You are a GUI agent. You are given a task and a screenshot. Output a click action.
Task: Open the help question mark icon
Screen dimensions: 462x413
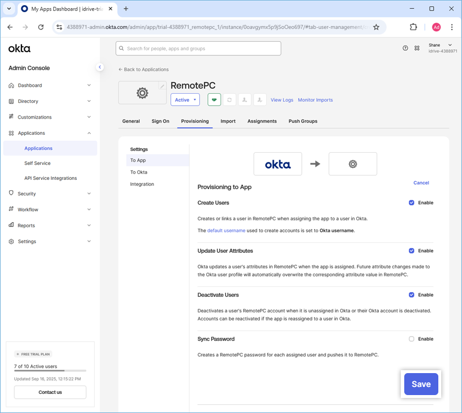(405, 49)
